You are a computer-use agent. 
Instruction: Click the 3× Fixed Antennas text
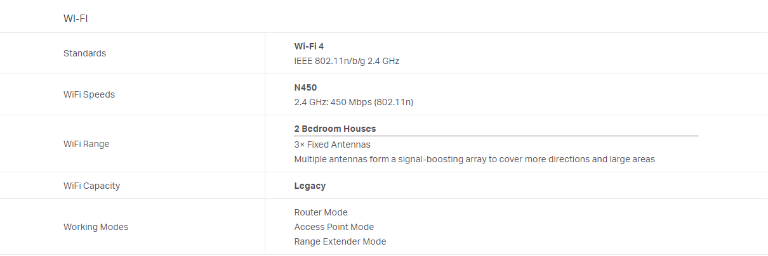[332, 144]
